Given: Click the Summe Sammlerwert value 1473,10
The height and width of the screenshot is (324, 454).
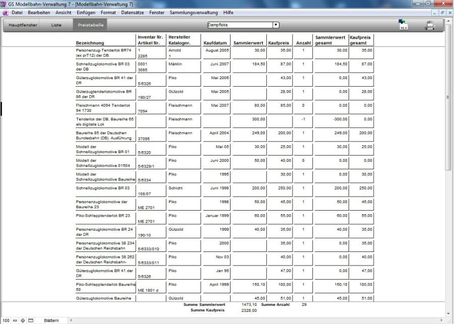Looking at the screenshot, I should click(249, 304).
